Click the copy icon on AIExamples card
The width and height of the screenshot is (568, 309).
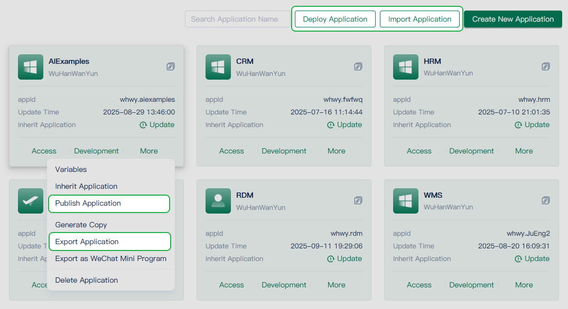(x=171, y=66)
